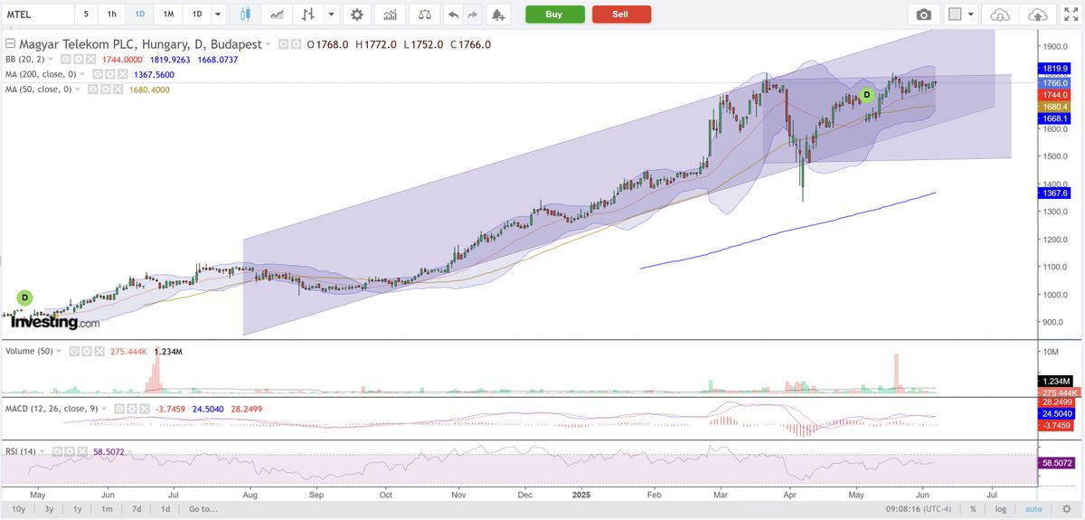This screenshot has width=1085, height=520.
Task: Toggle fullscreen mode icon
Action: pos(1070,14)
